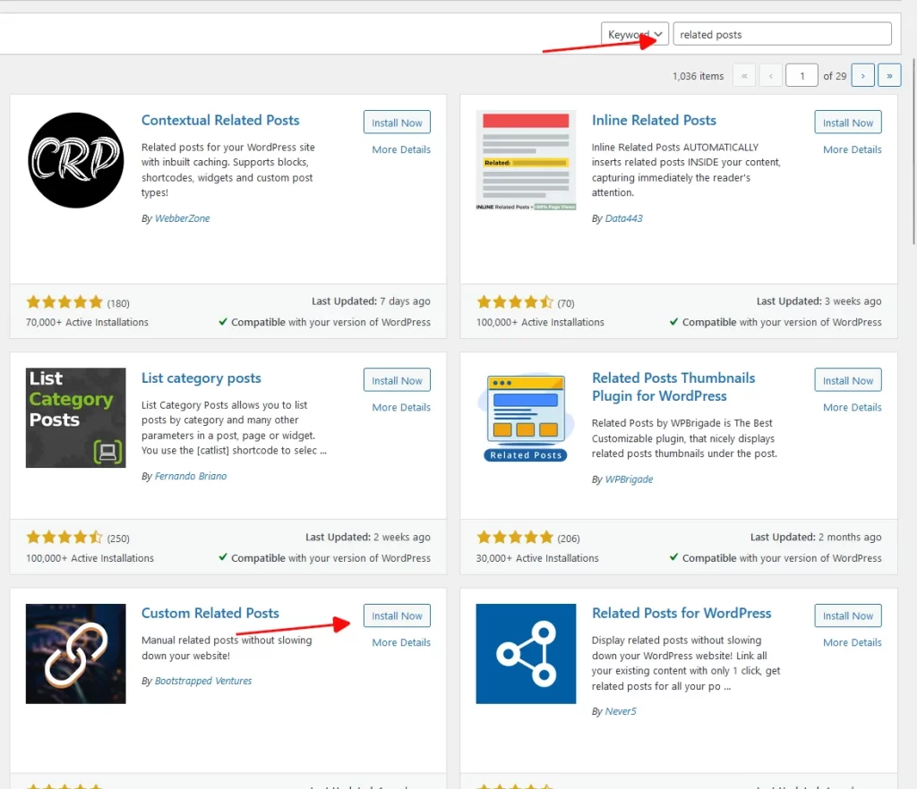Install the List category posts plugin
Image resolution: width=917 pixels, height=789 pixels.
[x=397, y=380]
